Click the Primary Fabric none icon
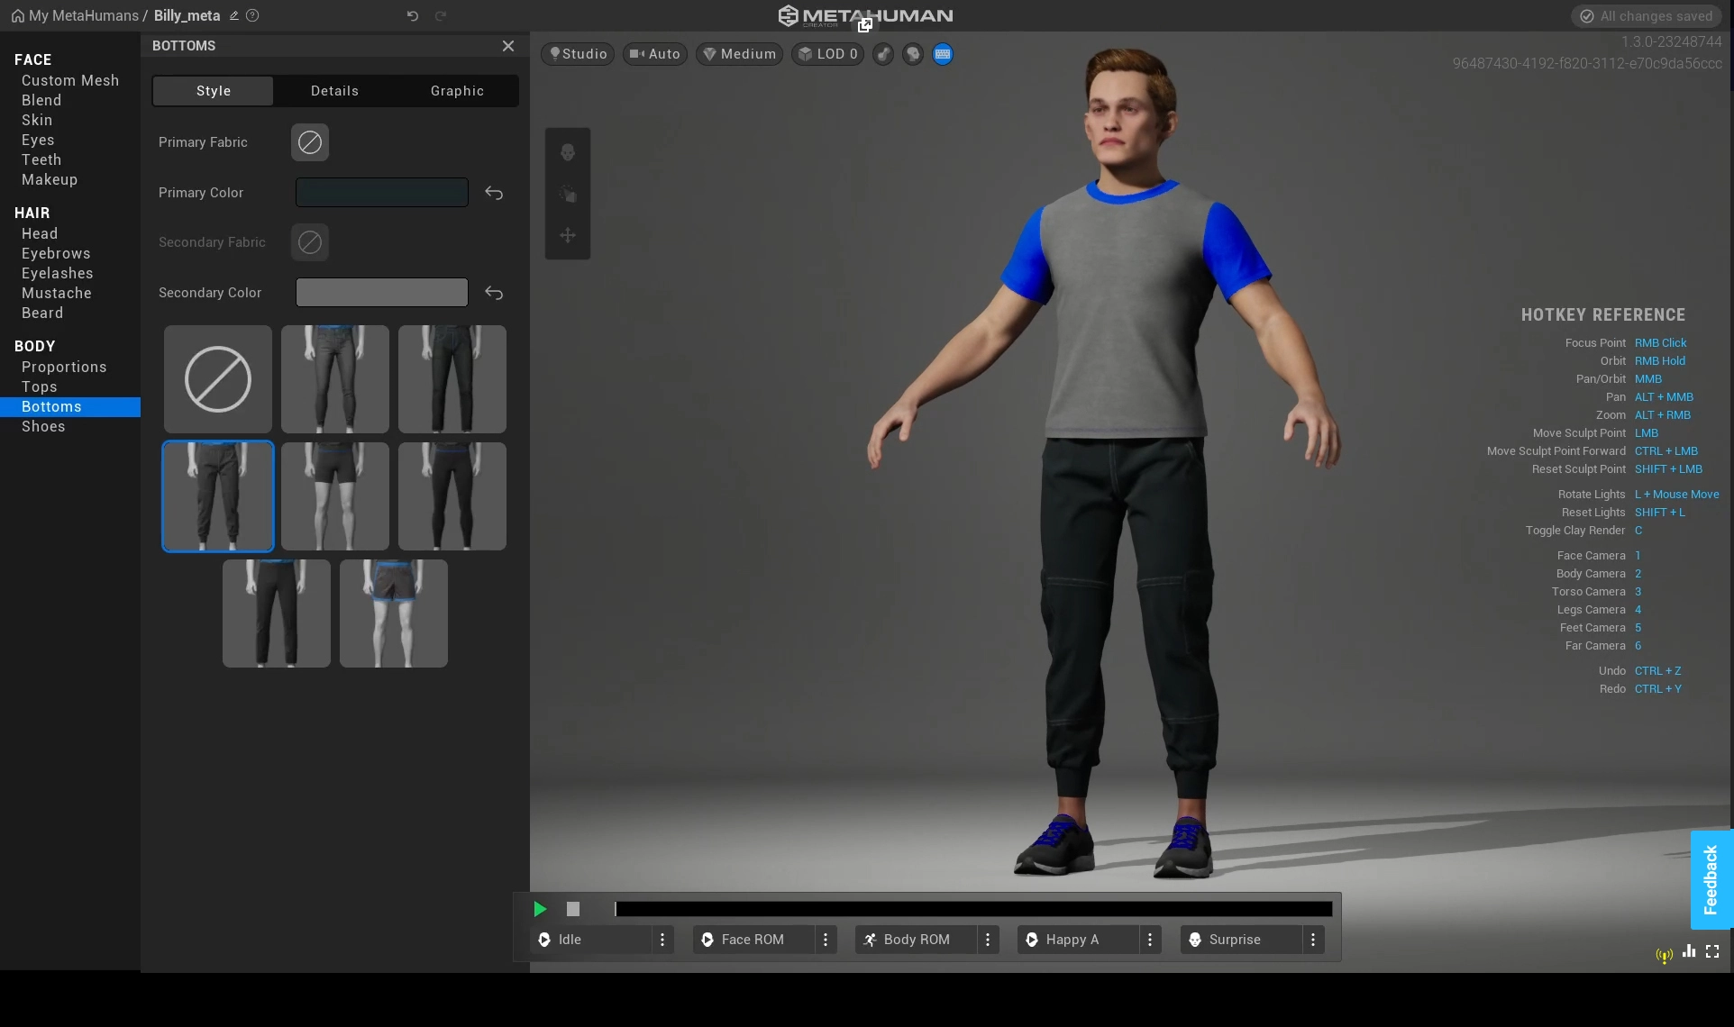This screenshot has height=1027, width=1734. point(310,142)
